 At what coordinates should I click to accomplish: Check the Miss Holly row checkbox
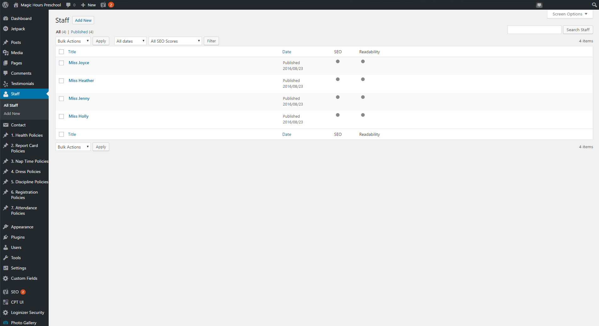[x=61, y=116]
